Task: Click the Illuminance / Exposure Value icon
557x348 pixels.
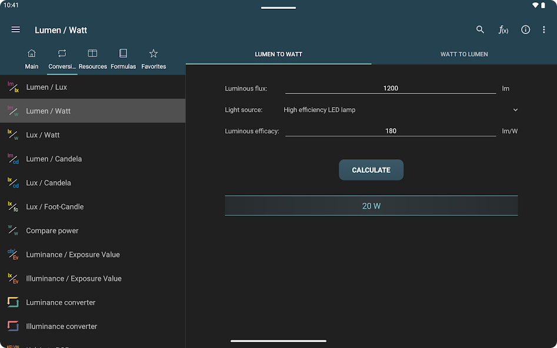Action: [13, 279]
